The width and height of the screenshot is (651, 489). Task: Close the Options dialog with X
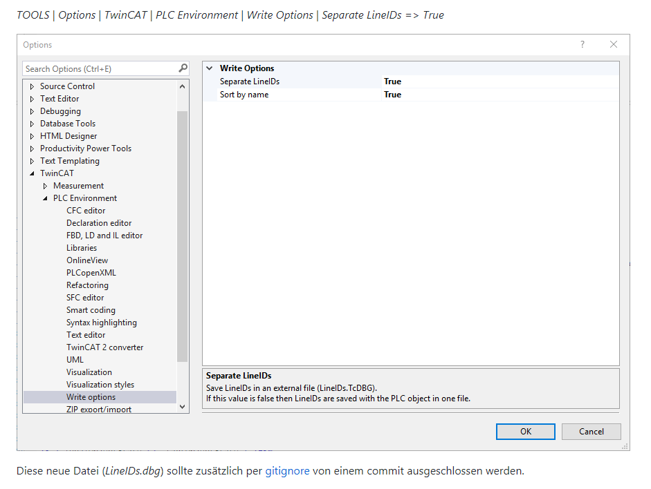pyautogui.click(x=614, y=45)
